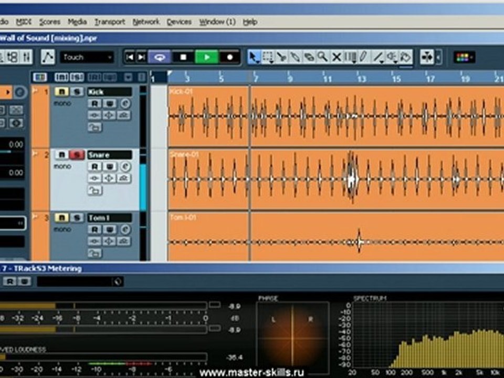Click the Stop transport button
The width and height of the screenshot is (504, 378).
183,57
